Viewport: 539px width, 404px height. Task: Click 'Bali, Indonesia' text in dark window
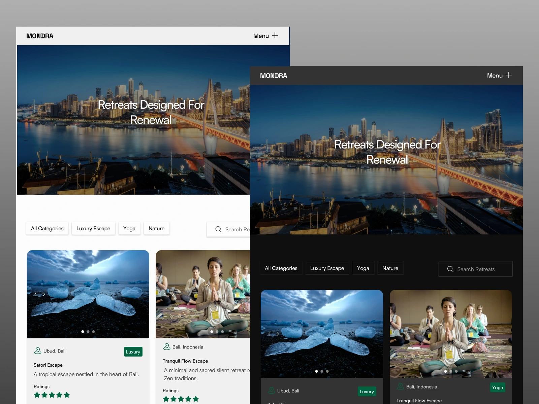(421, 386)
